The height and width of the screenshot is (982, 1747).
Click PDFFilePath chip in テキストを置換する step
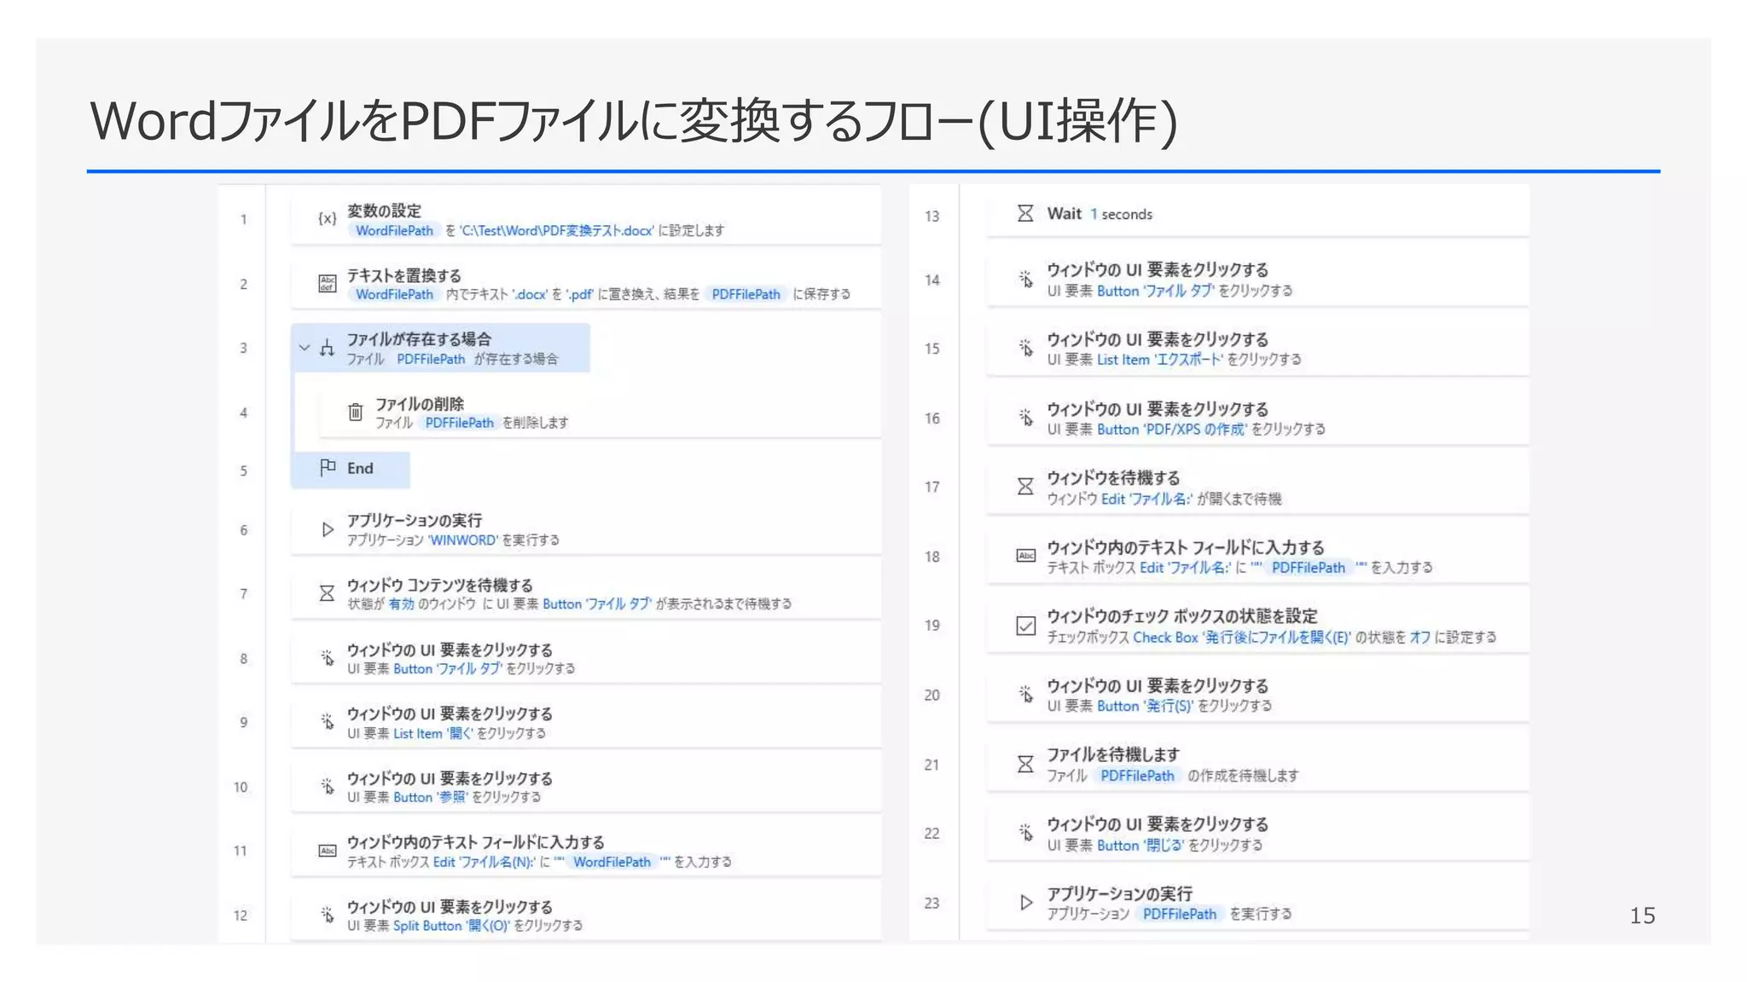coord(746,294)
